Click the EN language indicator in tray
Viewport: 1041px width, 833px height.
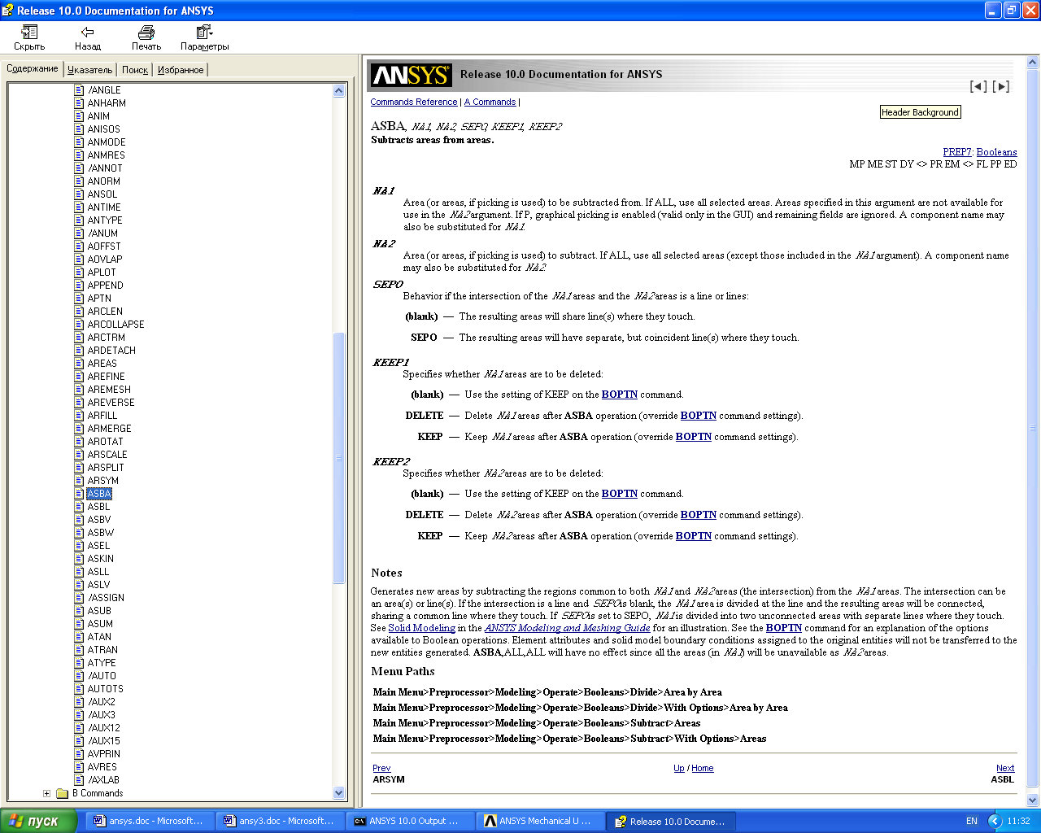[x=972, y=821]
